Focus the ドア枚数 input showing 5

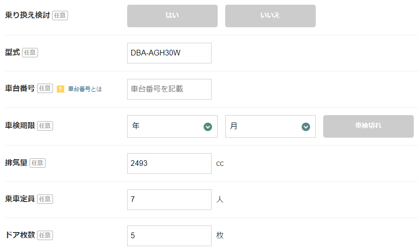point(169,236)
